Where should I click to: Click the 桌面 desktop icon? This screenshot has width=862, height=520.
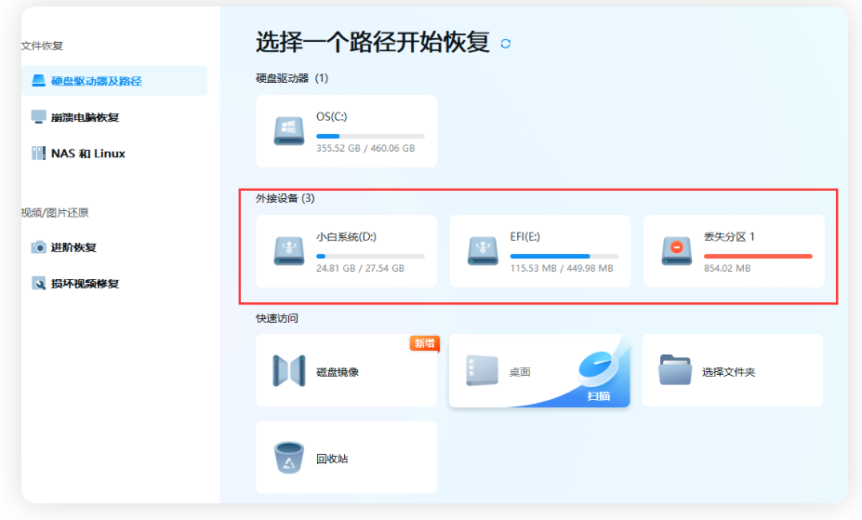pos(482,370)
